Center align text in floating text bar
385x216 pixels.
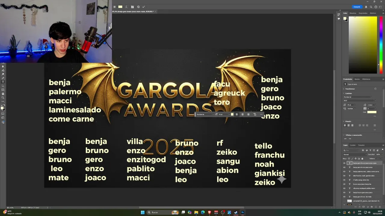pos(242,114)
